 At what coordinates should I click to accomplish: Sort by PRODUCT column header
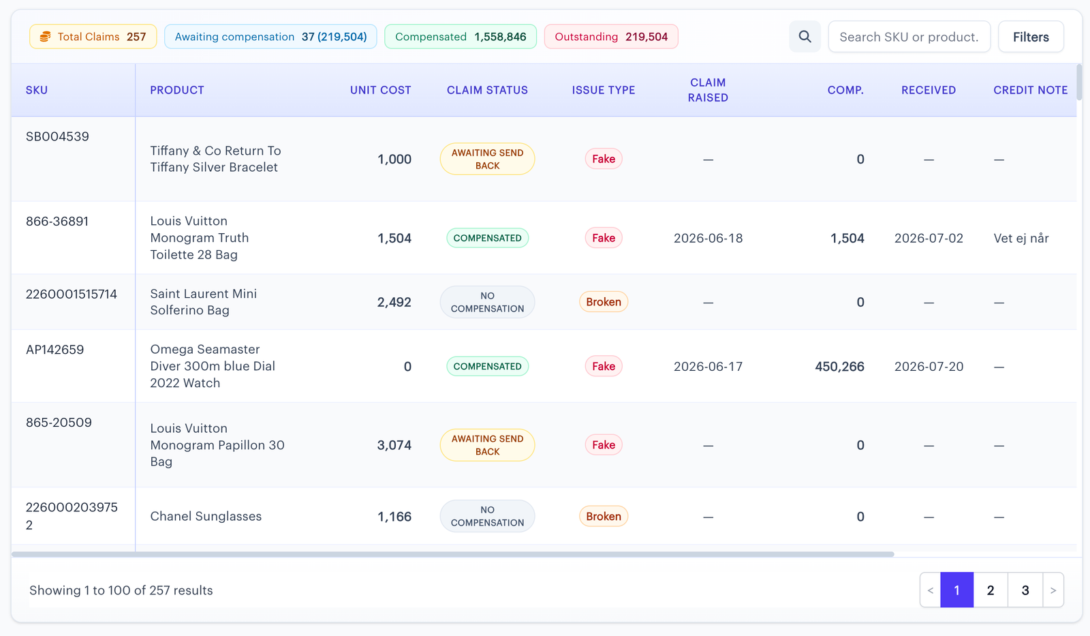(x=177, y=90)
